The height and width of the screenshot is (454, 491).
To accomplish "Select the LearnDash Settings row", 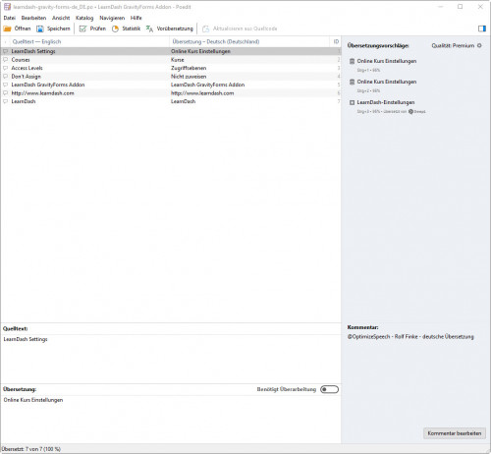I will 170,51.
